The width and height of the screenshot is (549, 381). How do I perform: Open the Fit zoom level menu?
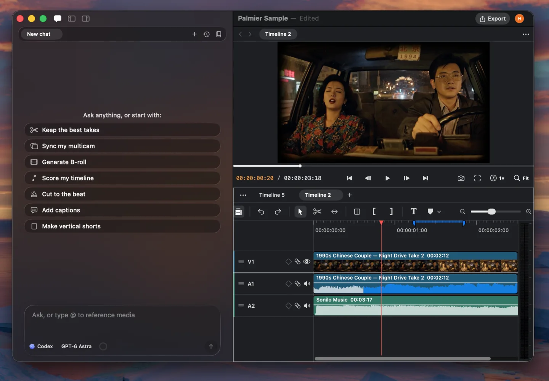(x=521, y=178)
